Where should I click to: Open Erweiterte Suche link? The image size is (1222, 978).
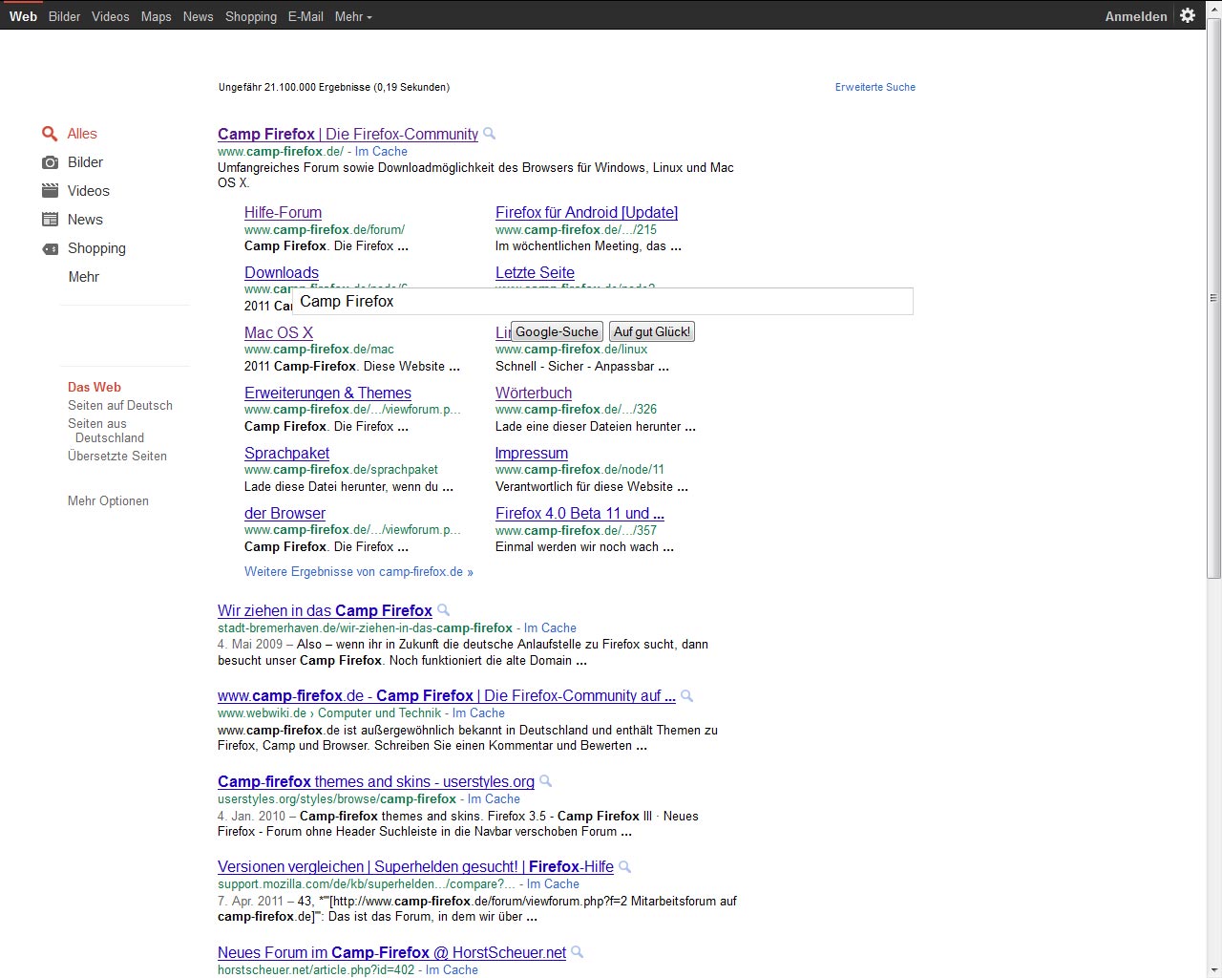tap(875, 87)
